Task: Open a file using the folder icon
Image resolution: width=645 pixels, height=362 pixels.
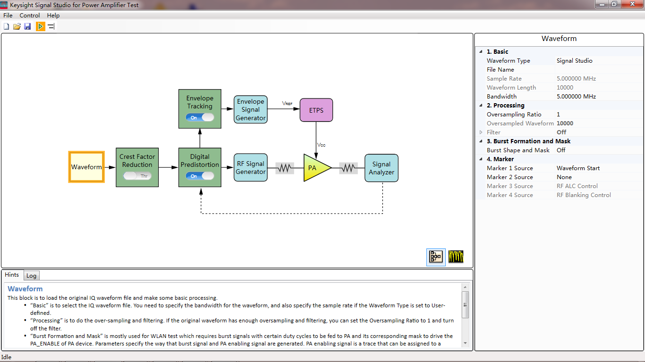Action: [17, 26]
